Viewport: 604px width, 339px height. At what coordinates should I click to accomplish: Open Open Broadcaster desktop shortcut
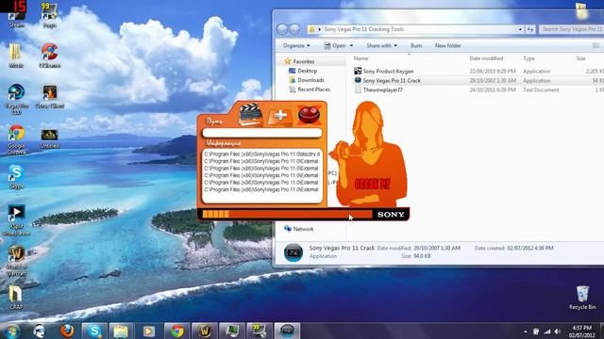pos(17,219)
